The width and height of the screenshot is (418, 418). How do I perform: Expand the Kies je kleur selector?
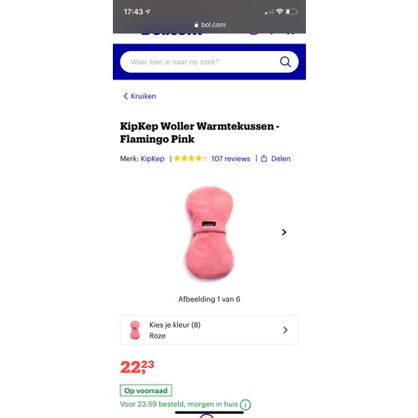pyautogui.click(x=209, y=330)
